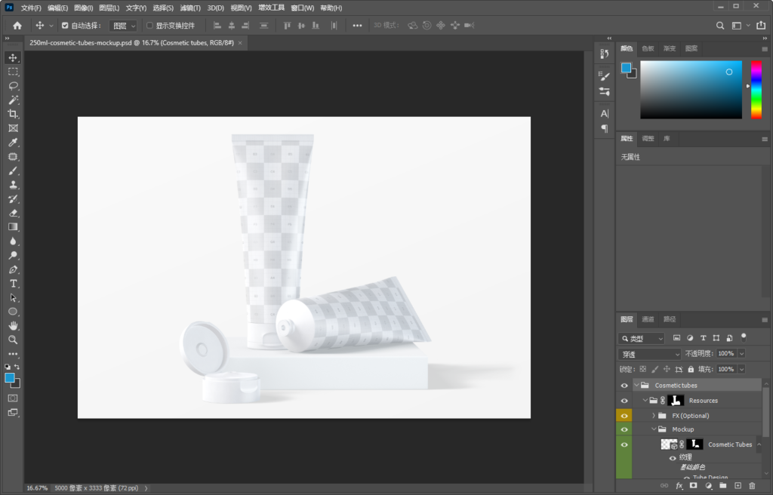Open the search magnifier in options bar
The height and width of the screenshot is (495, 773).
(720, 26)
